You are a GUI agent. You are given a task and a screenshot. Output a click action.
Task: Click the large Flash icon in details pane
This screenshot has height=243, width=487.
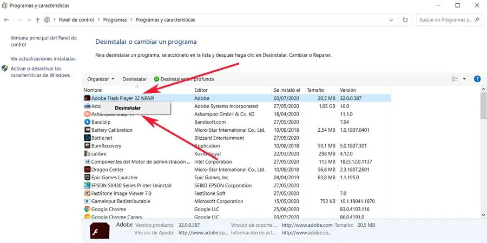pyautogui.click(x=100, y=230)
